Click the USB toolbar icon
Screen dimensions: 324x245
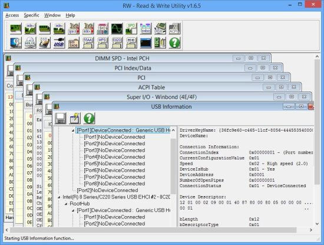pyautogui.click(x=59, y=43)
